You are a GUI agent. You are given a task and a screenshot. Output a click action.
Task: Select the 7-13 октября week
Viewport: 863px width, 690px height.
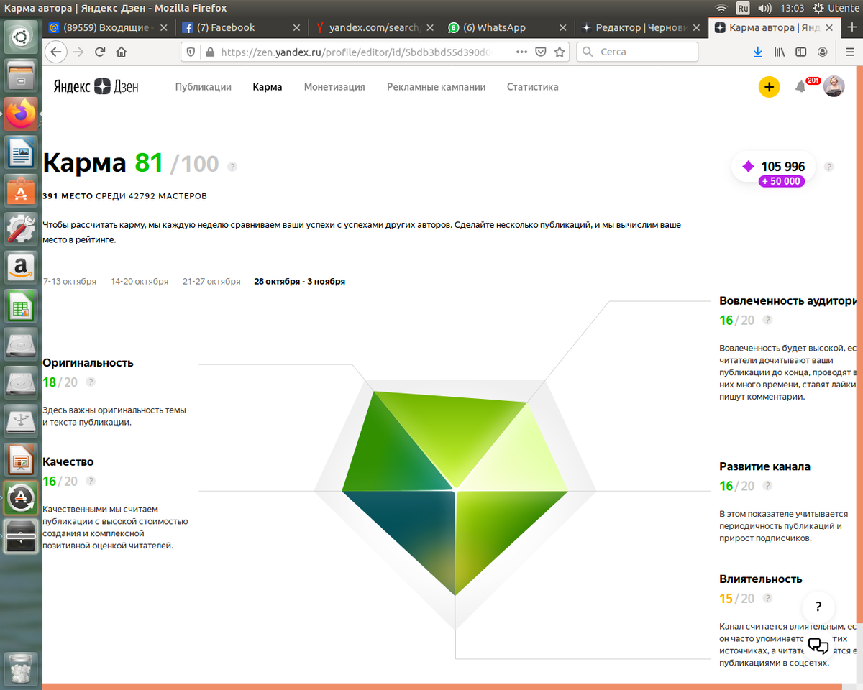click(70, 282)
